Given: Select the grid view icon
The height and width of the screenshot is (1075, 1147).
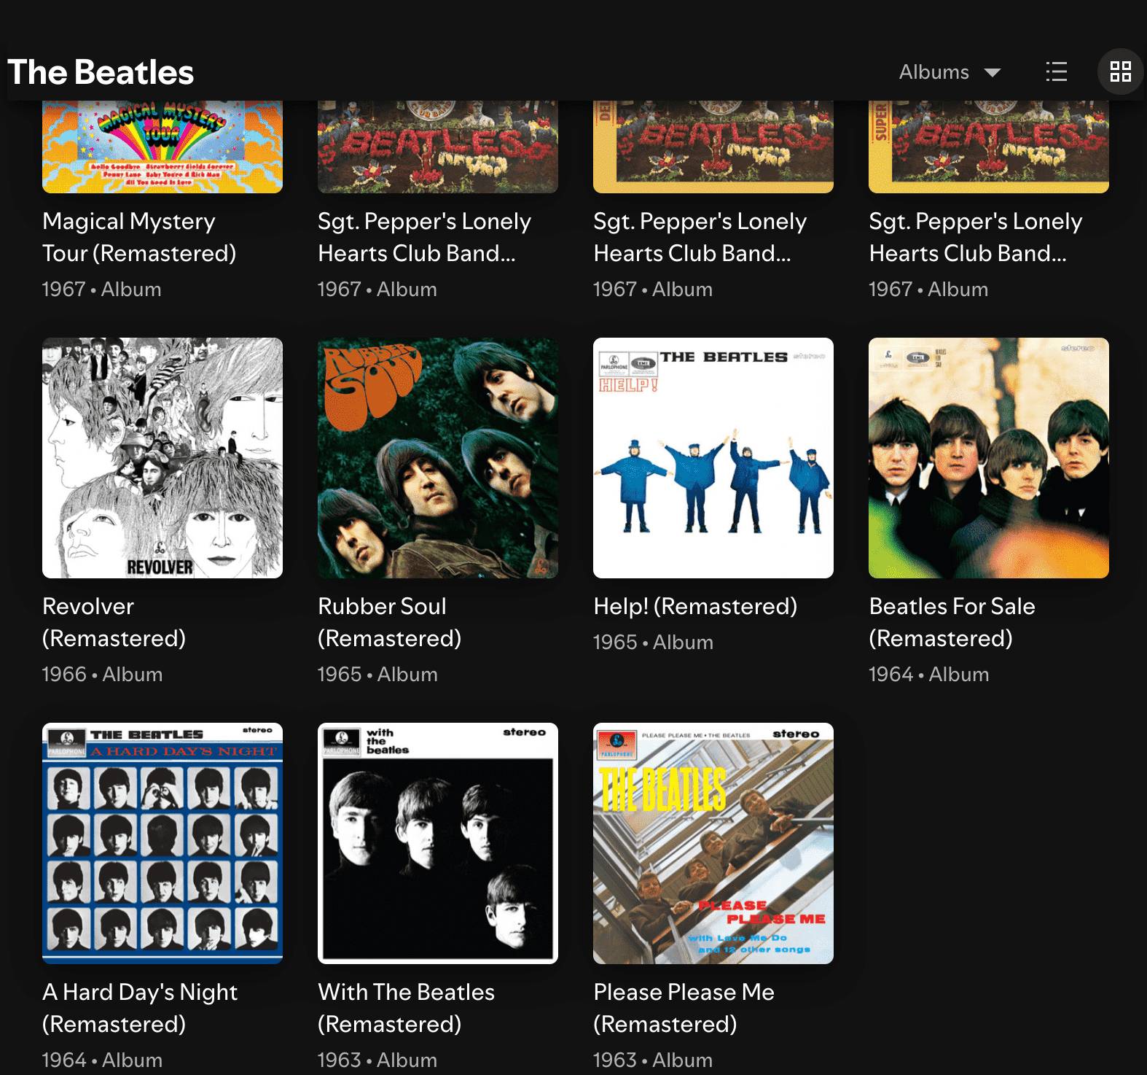Looking at the screenshot, I should tap(1120, 71).
